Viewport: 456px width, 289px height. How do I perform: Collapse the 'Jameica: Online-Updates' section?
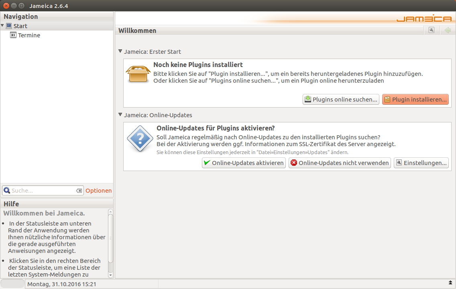pos(120,114)
